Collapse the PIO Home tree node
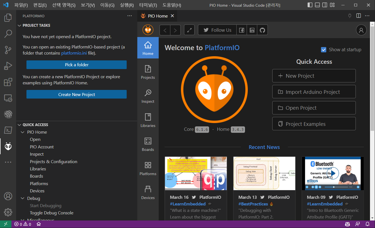 point(23,132)
